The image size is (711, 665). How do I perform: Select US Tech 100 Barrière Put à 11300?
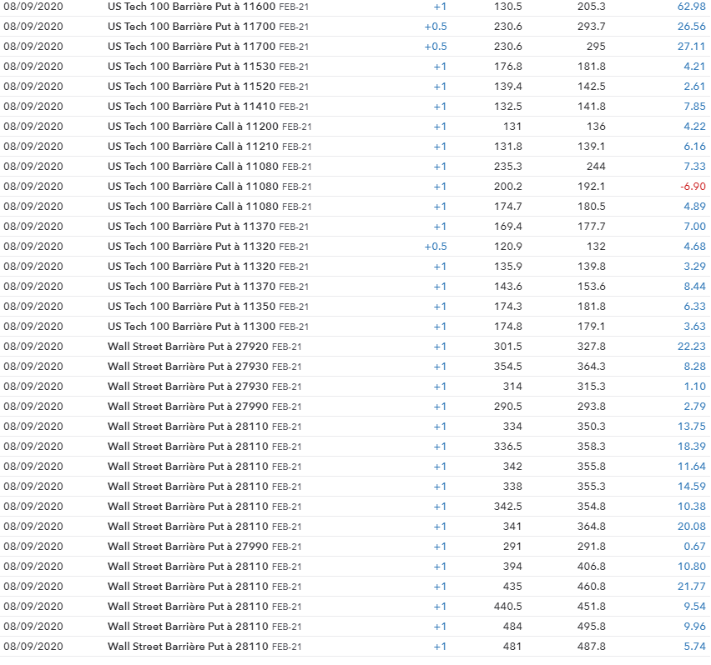[208, 327]
